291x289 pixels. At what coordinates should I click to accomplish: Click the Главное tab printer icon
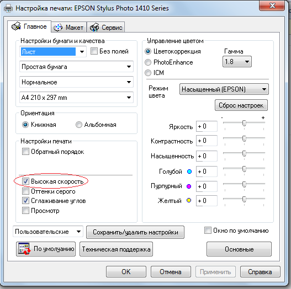[x=16, y=26]
